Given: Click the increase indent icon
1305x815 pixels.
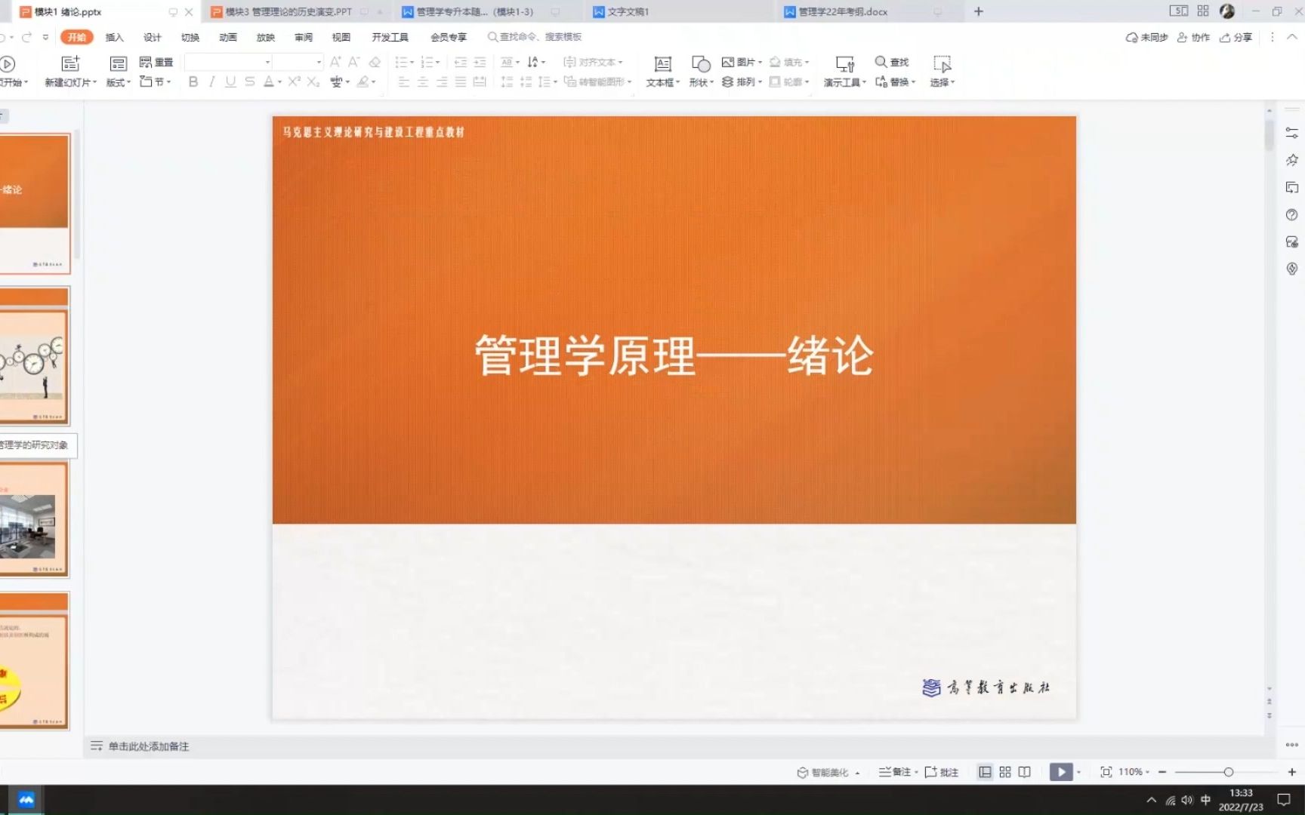Looking at the screenshot, I should 480,62.
